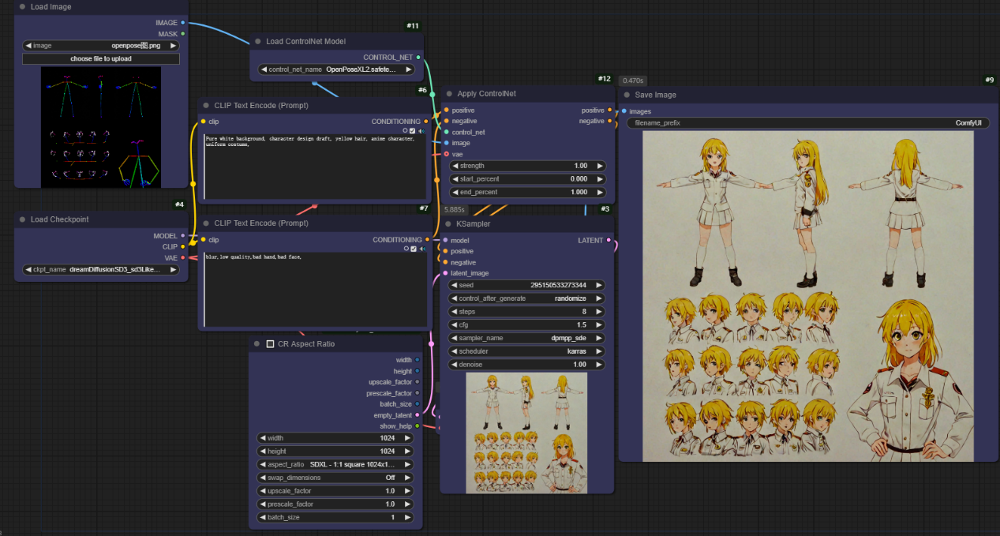This screenshot has width=1000, height=536.
Task: Collapse the KSampler node via its title dot
Action: (447, 223)
